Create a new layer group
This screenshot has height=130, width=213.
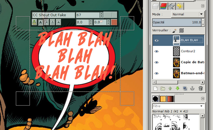[163, 88]
